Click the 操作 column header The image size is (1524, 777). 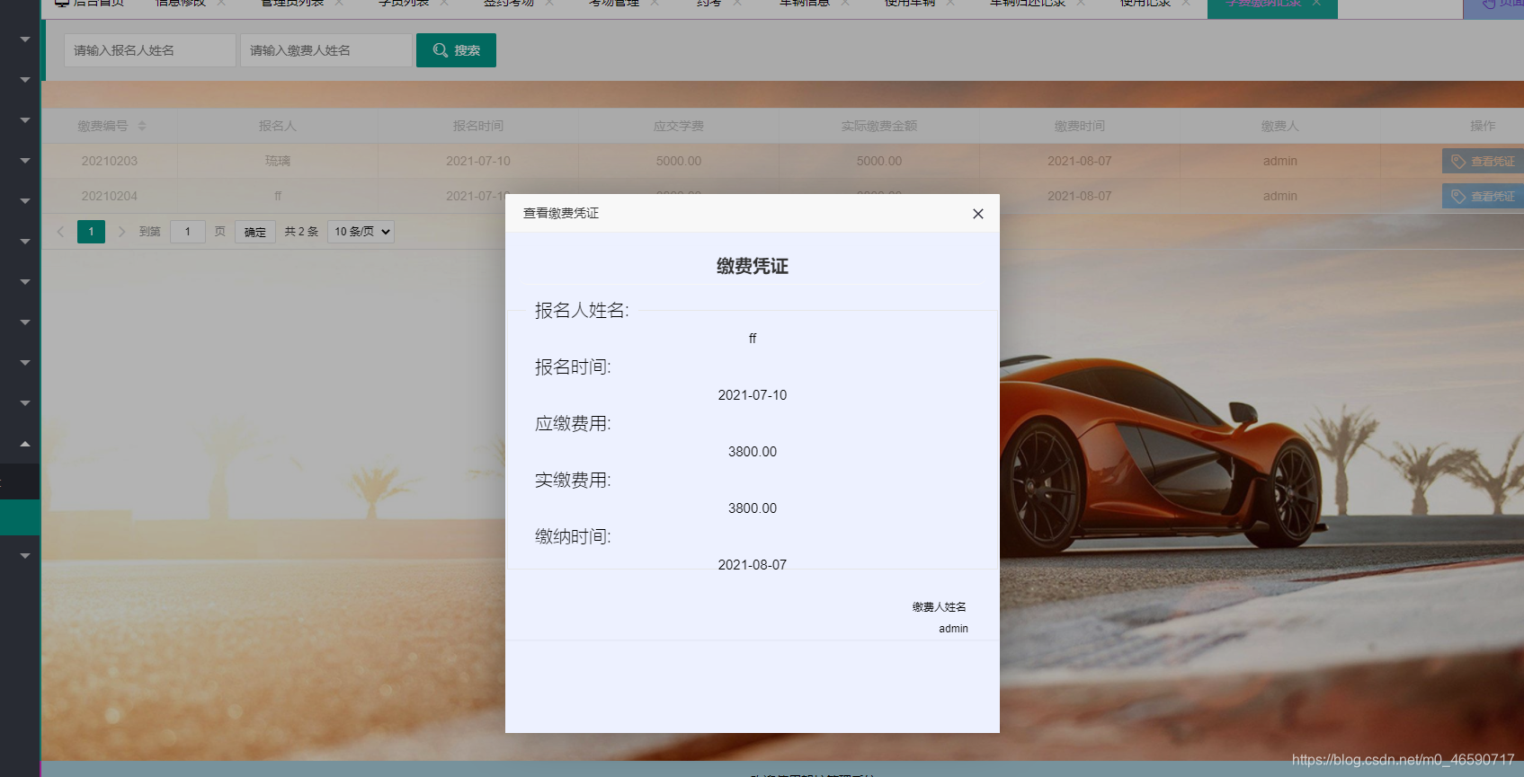[1483, 126]
